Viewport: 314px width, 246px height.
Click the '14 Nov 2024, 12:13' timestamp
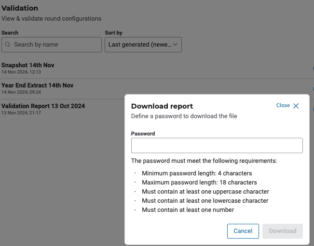(x=21, y=72)
